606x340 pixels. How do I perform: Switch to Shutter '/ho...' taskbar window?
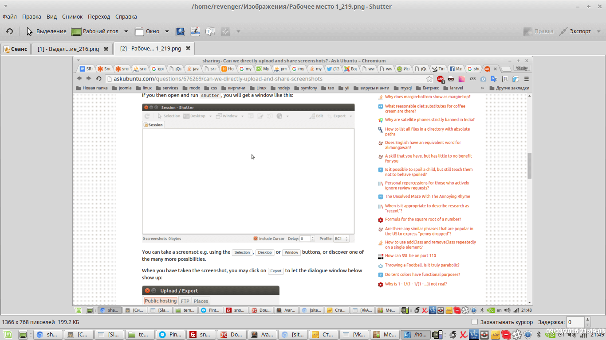pos(414,335)
